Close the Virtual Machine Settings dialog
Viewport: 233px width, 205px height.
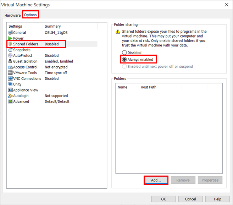point(227,5)
